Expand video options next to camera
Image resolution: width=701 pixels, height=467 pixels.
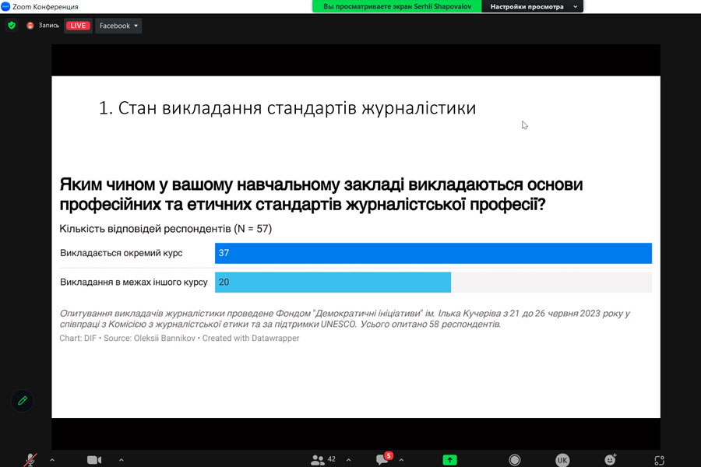(x=122, y=459)
